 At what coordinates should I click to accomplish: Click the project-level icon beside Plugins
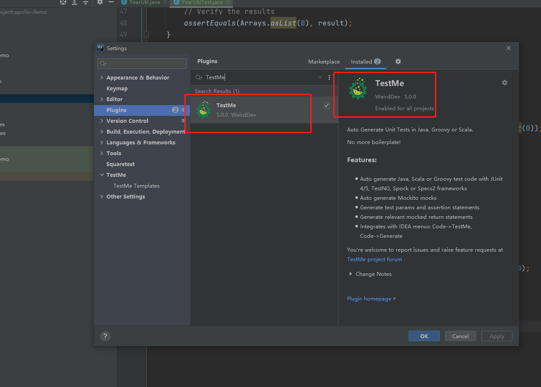pyautogui.click(x=184, y=110)
